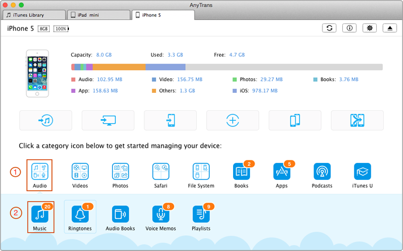Click the App 158.63 MB value

pos(105,90)
